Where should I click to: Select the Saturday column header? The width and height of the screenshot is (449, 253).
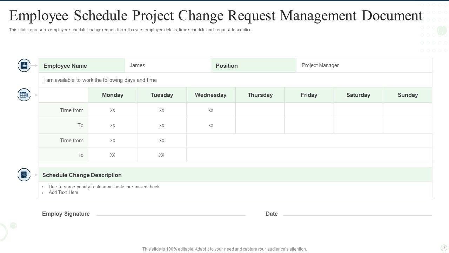coord(358,95)
